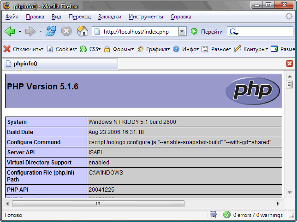
Task: Open the Вид menu
Action: (56, 17)
